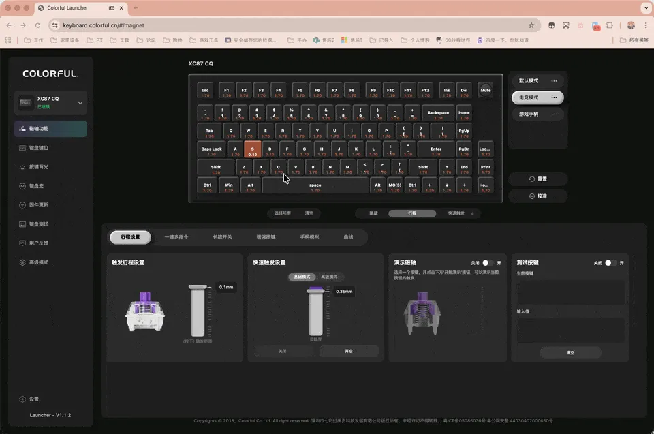This screenshot has width=654, height=434.
Task: Select the space key on keyboard
Action: click(x=315, y=186)
